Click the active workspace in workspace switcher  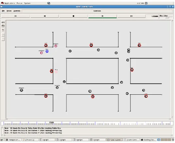point(159,140)
